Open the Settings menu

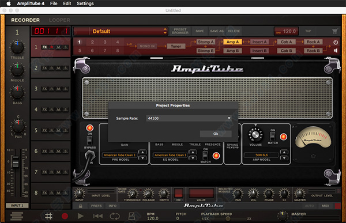(x=85, y=3)
